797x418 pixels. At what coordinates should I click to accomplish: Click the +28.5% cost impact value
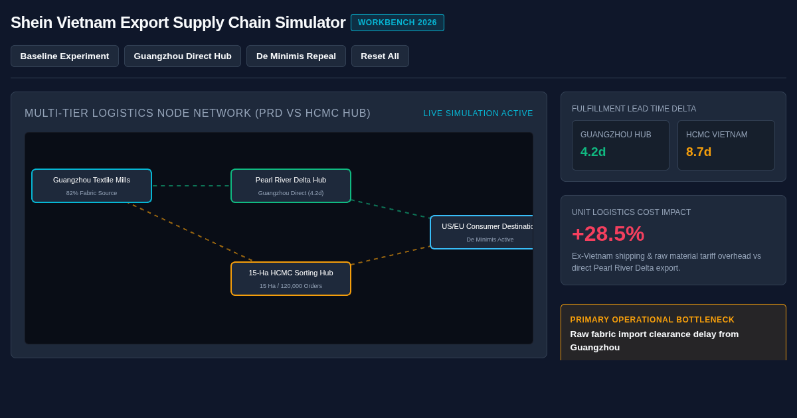608,234
